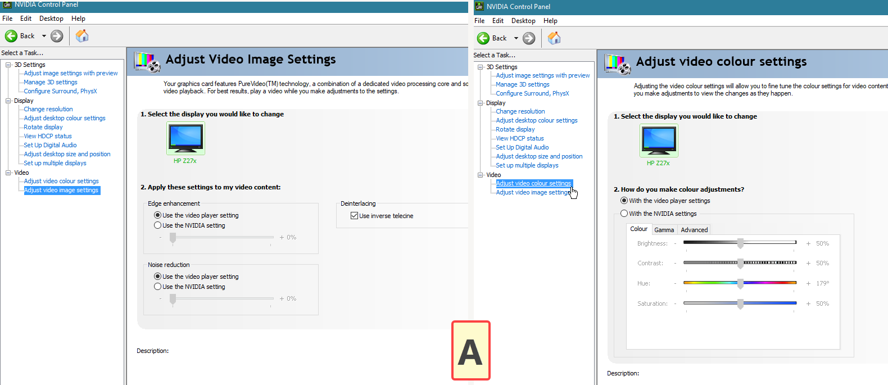Collapse 3D Settings node in left window
This screenshot has width=888, height=385.
click(8, 65)
